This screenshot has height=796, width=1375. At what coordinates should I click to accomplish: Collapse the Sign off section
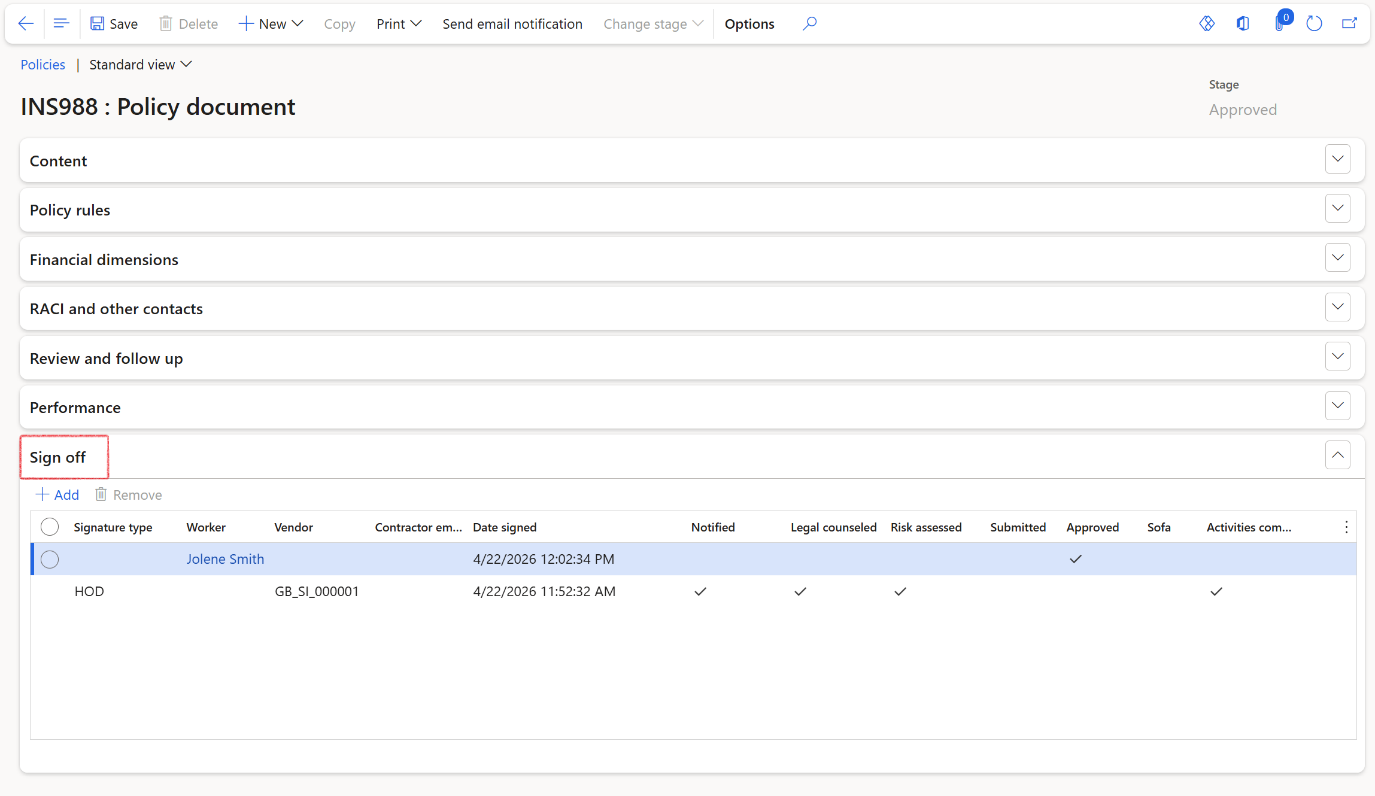(x=1338, y=455)
